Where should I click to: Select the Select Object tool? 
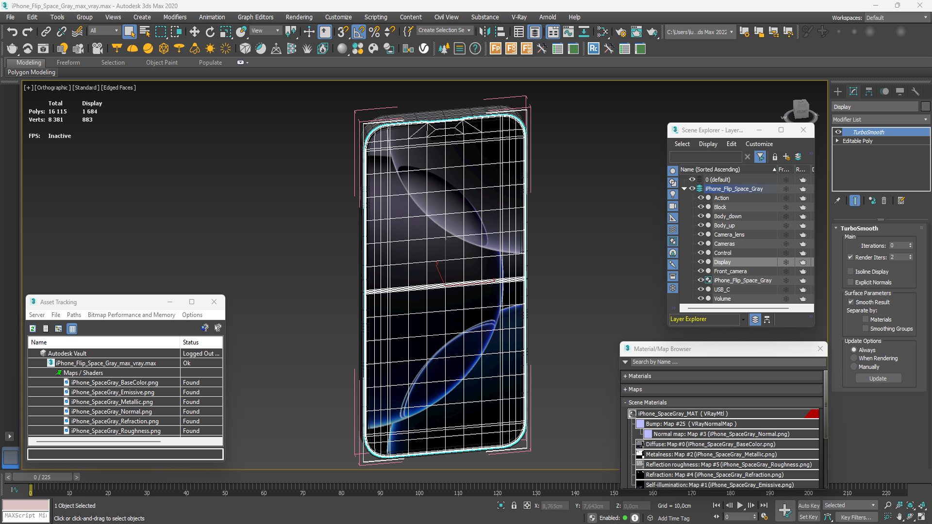pos(129,32)
